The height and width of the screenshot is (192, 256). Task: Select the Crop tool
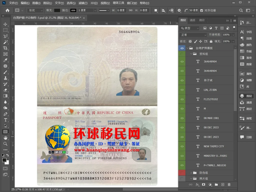click(x=5, y=48)
